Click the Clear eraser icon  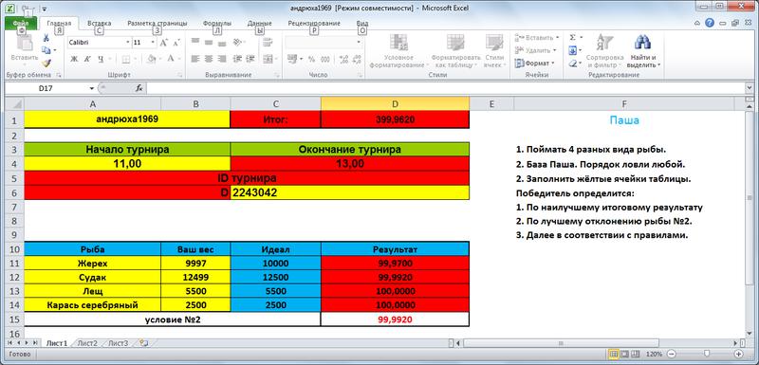click(573, 64)
